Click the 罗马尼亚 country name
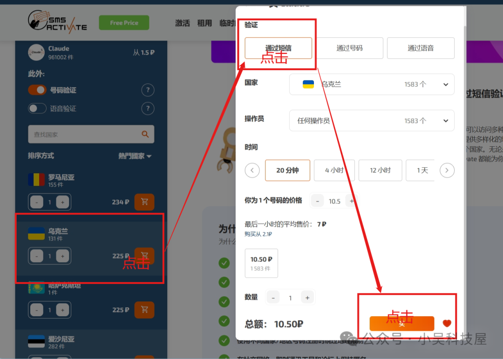The image size is (503, 359). point(61,177)
